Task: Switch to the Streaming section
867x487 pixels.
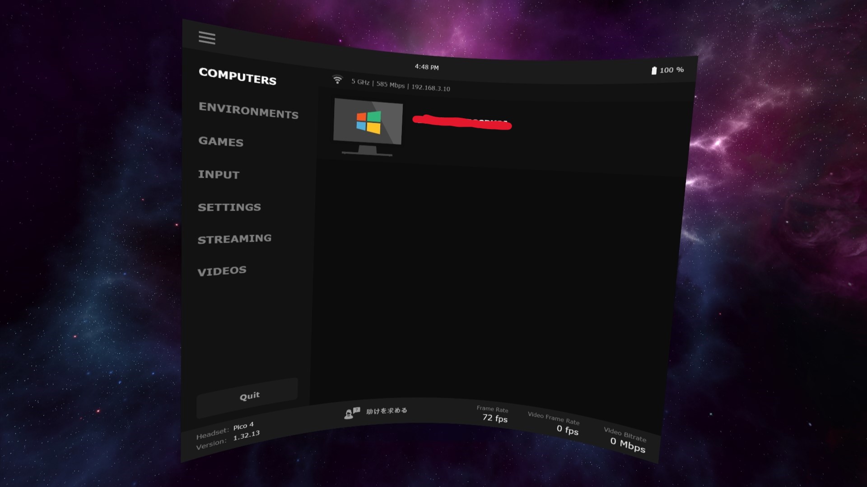Action: pyautogui.click(x=234, y=238)
